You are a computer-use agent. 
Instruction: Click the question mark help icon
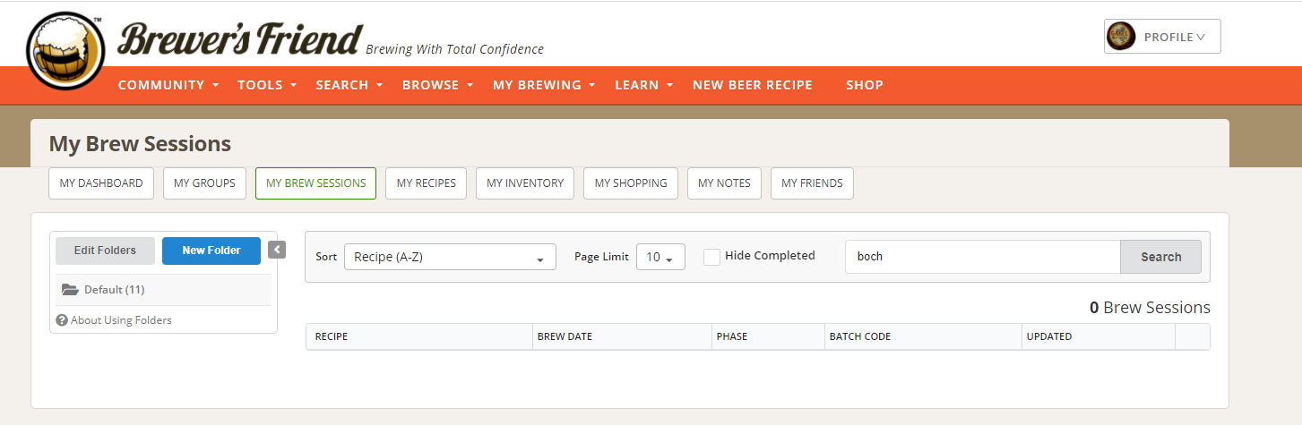[62, 320]
